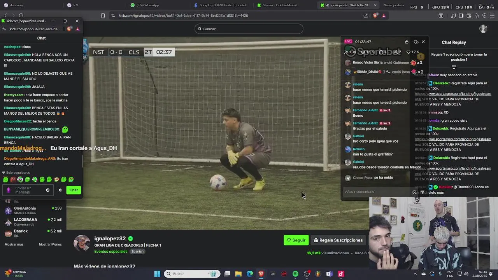Click browser back arrow in main window
This screenshot has width=498, height=280.
6,16
